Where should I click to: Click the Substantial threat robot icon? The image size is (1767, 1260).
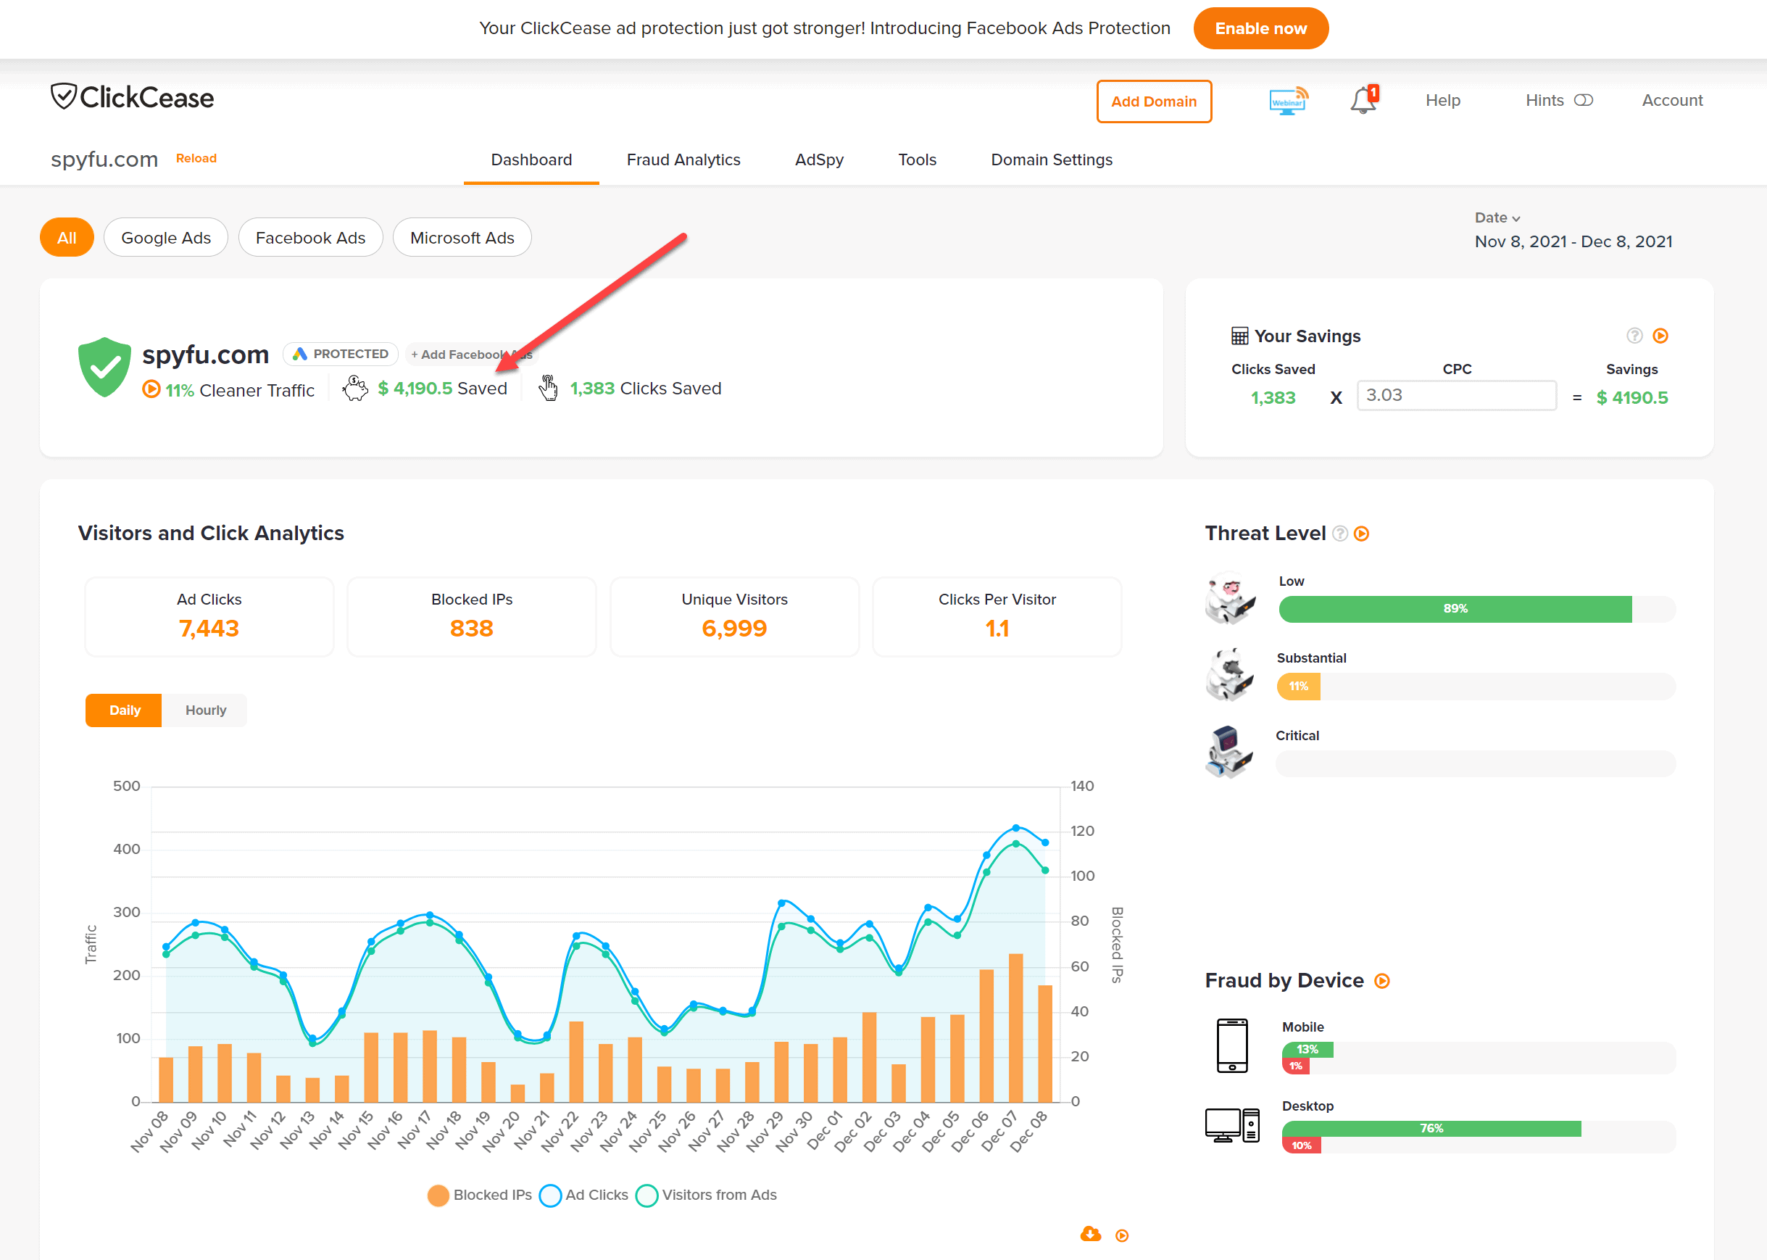[x=1230, y=674]
